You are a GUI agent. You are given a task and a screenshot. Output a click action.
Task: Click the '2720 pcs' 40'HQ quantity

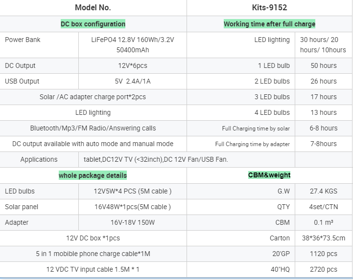pos(324,269)
